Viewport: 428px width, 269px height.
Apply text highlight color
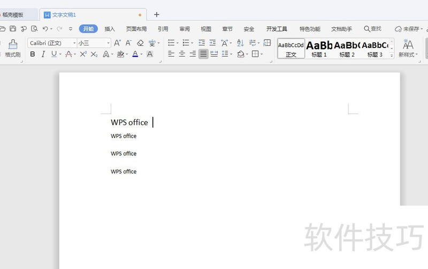120,54
